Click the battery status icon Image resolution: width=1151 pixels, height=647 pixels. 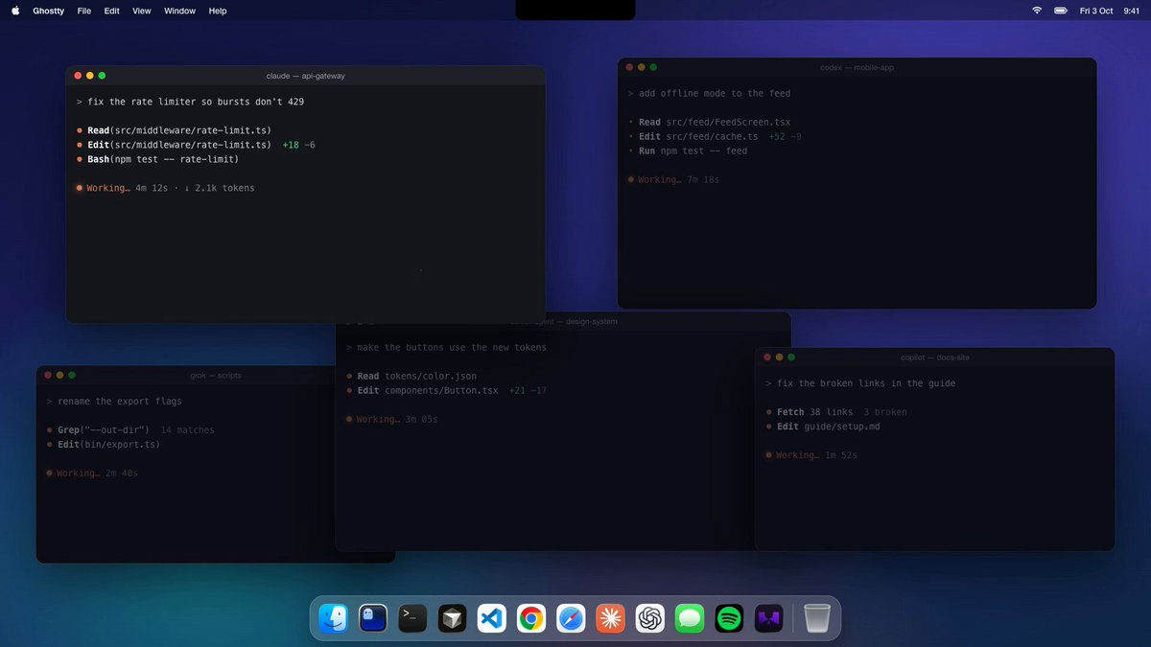(1061, 11)
